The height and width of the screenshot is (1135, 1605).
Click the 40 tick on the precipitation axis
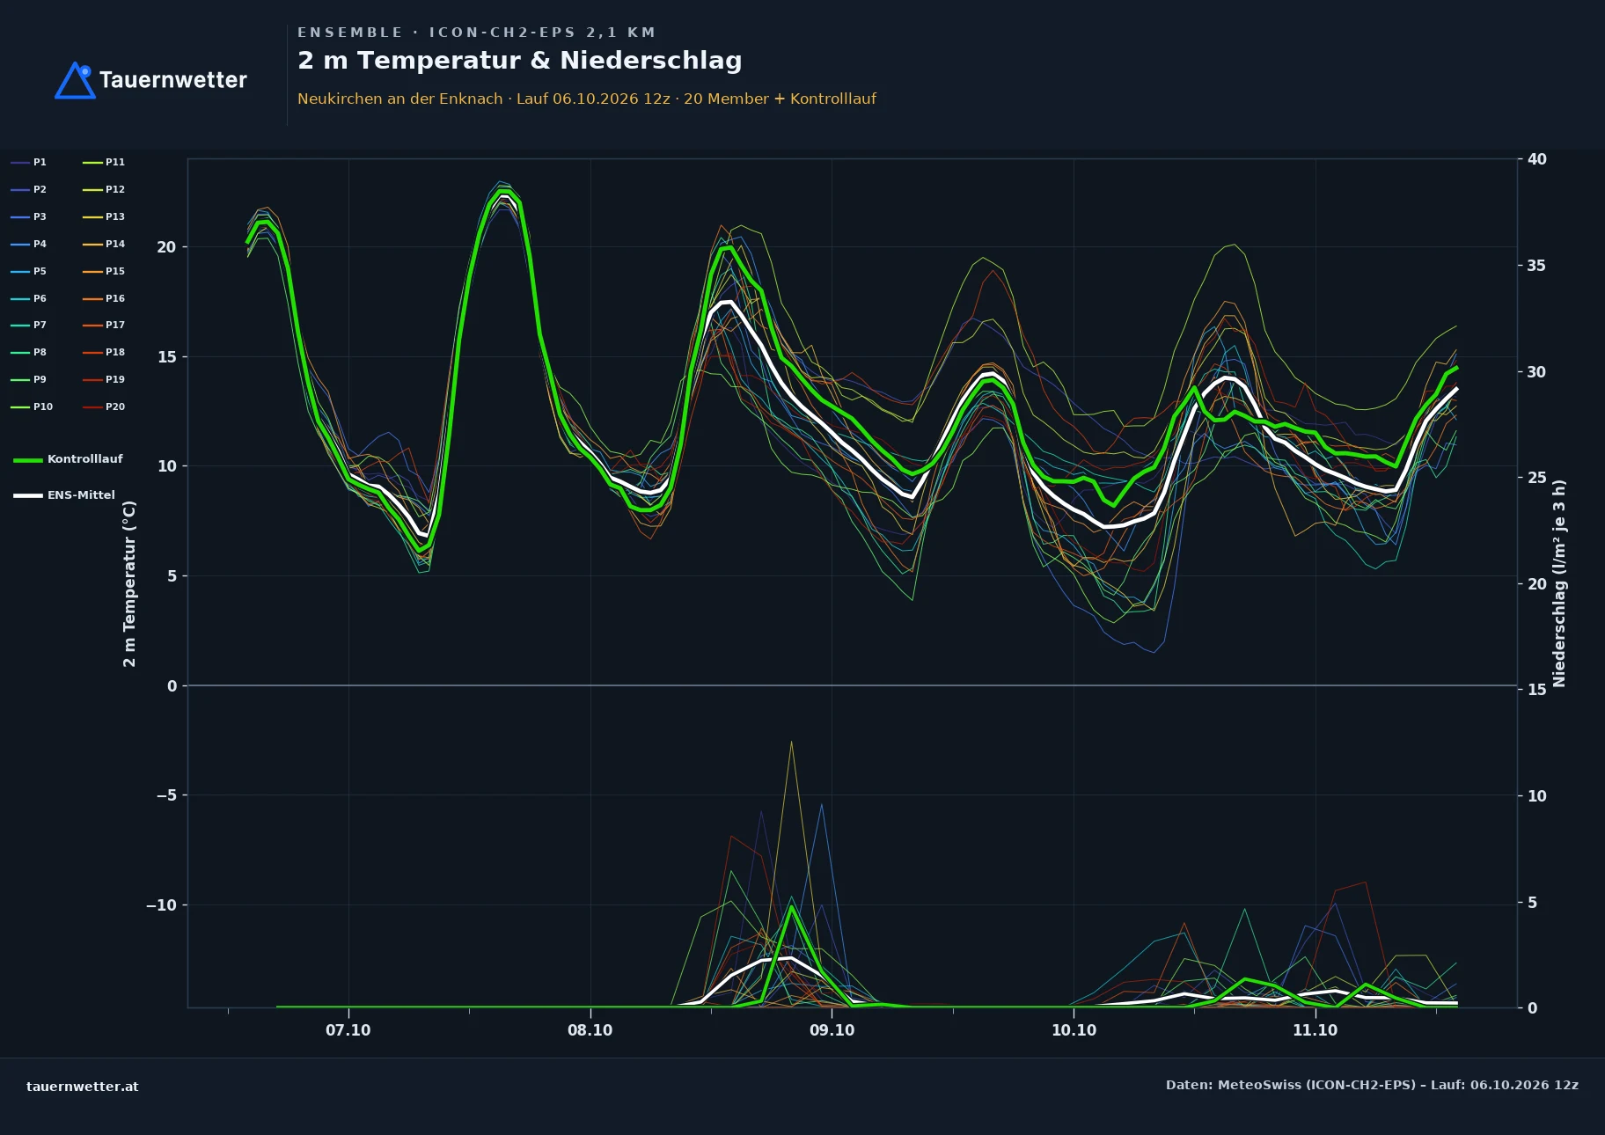point(1537,159)
